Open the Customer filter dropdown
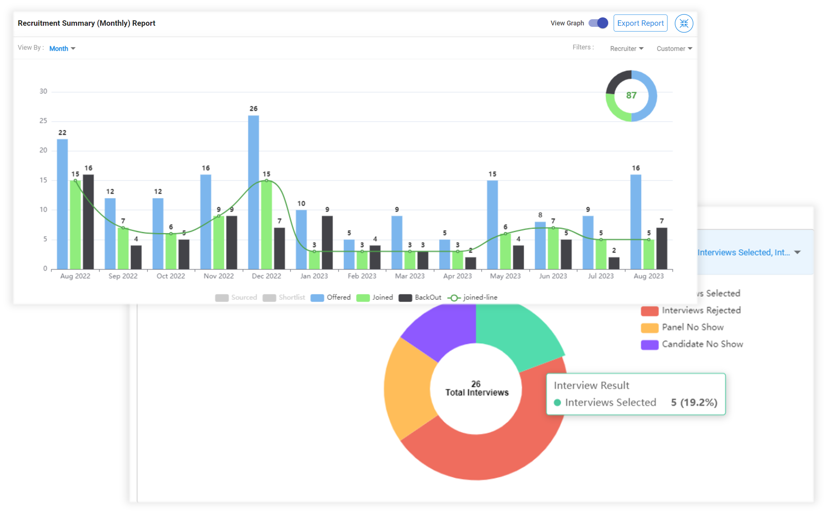This screenshot has height=514, width=827. click(x=674, y=48)
